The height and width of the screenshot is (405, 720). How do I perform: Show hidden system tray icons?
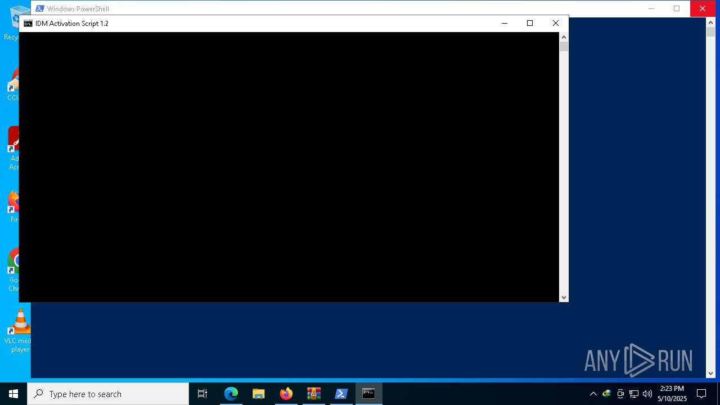click(x=593, y=394)
